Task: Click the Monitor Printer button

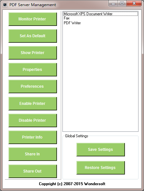Action: 33,19
